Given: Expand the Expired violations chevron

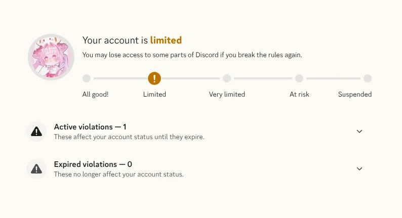Looking at the screenshot, I should (x=359, y=169).
